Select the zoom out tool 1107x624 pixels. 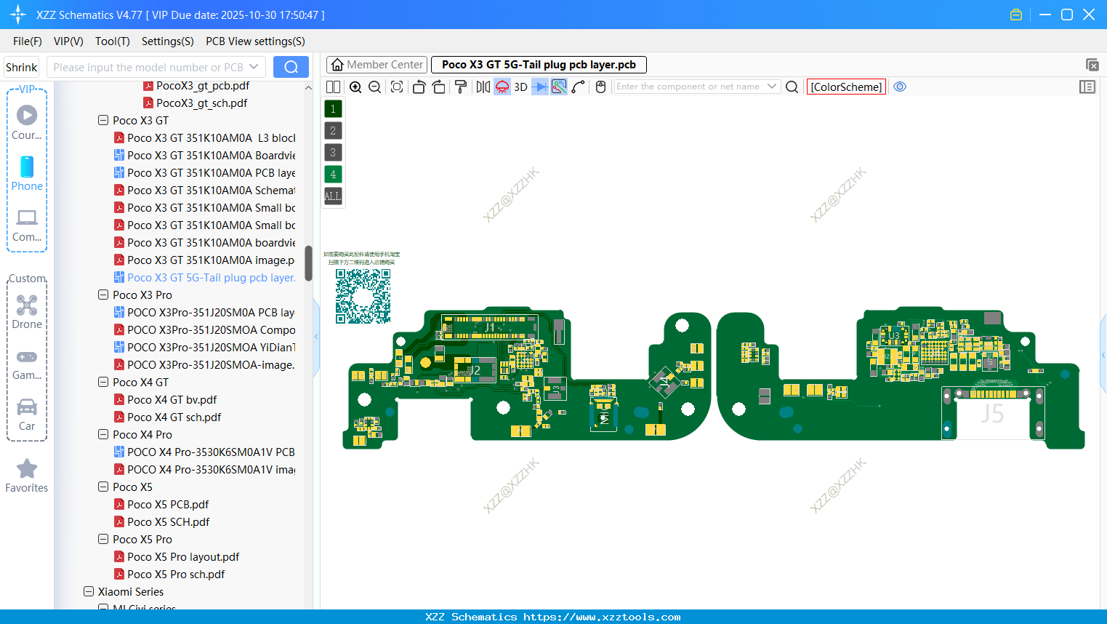pos(374,87)
